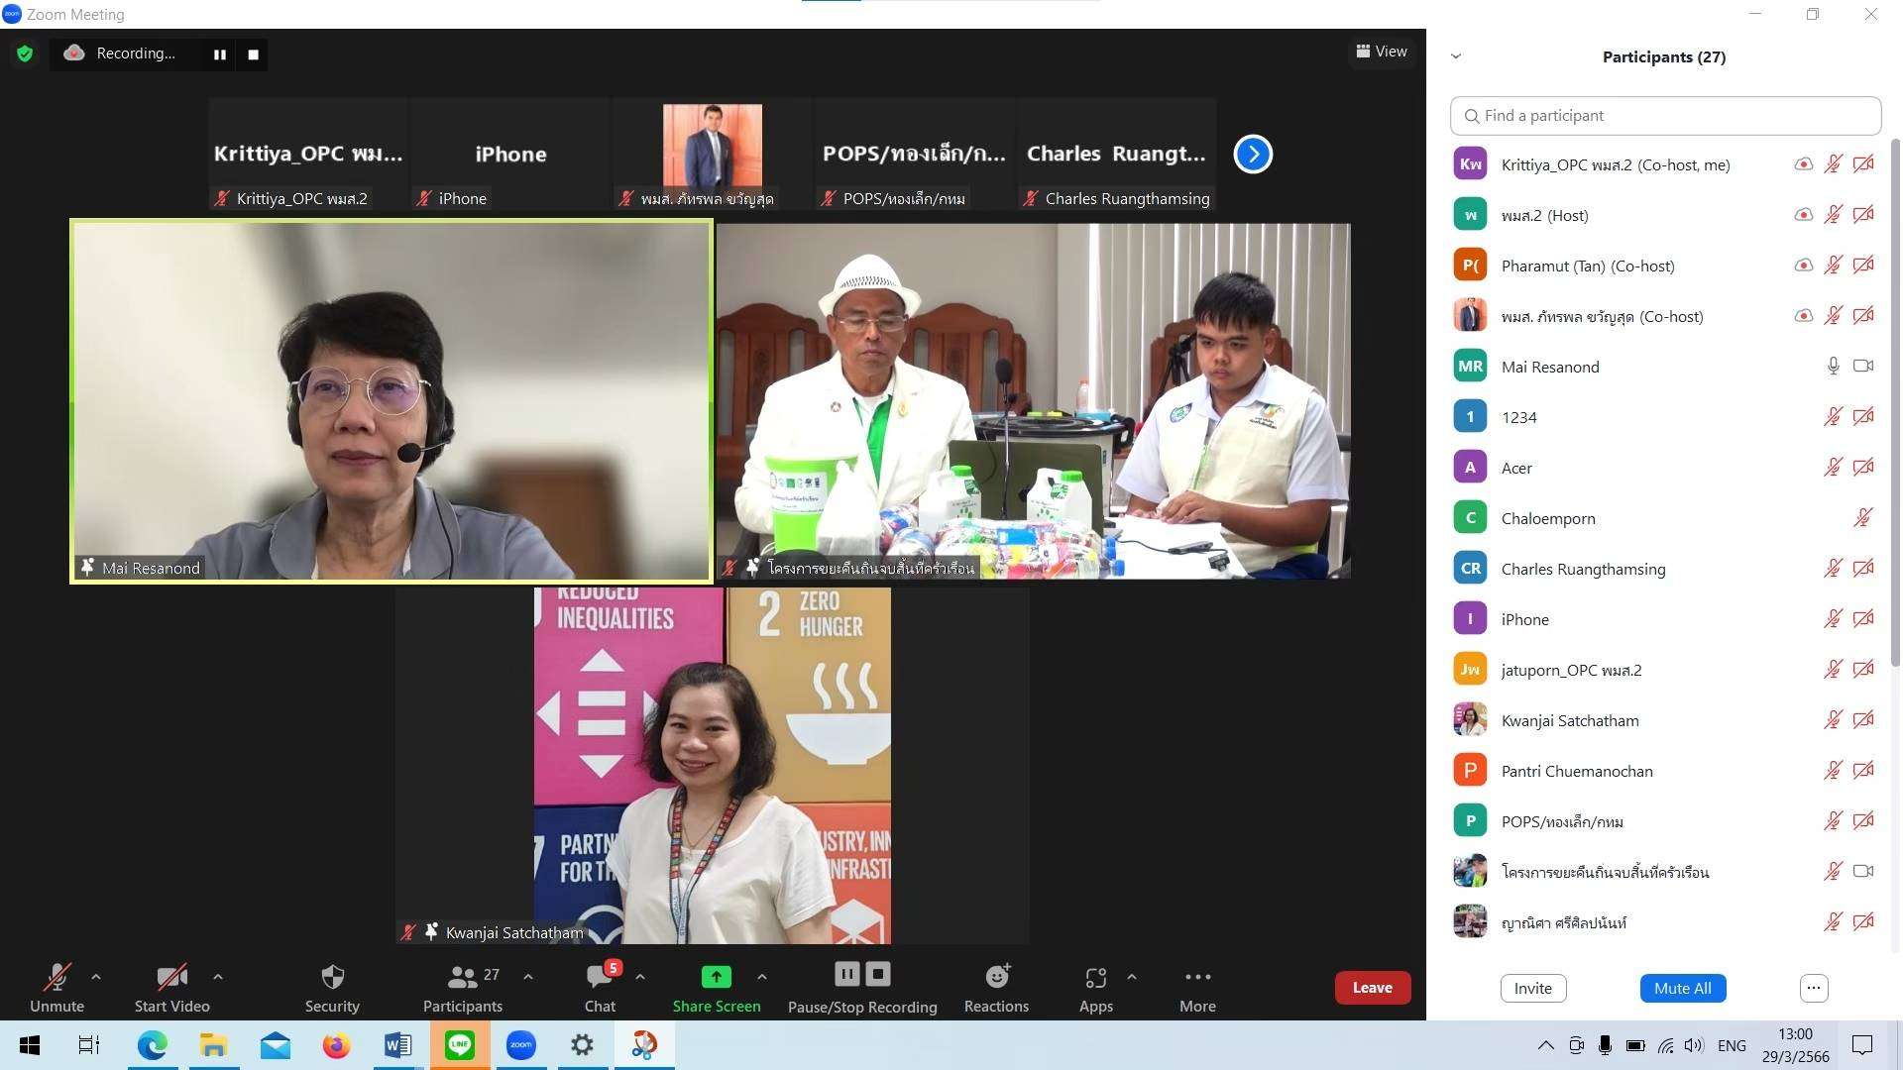Viewport: 1903px width, 1070px height.
Task: Select jatuporn_OPC participant row
Action: coord(1665,670)
